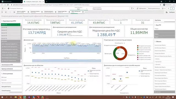This screenshot has width=176, height=99.
Task: Bookmark this page with star icon
Action: pyautogui.click(x=160, y=5)
